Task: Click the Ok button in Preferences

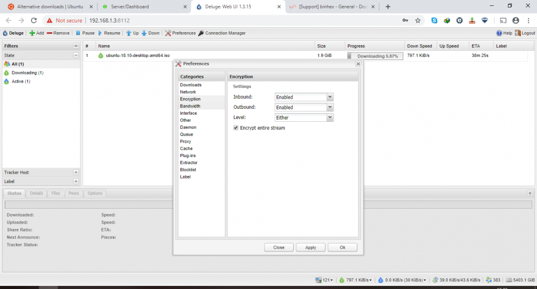Action: coord(343,247)
